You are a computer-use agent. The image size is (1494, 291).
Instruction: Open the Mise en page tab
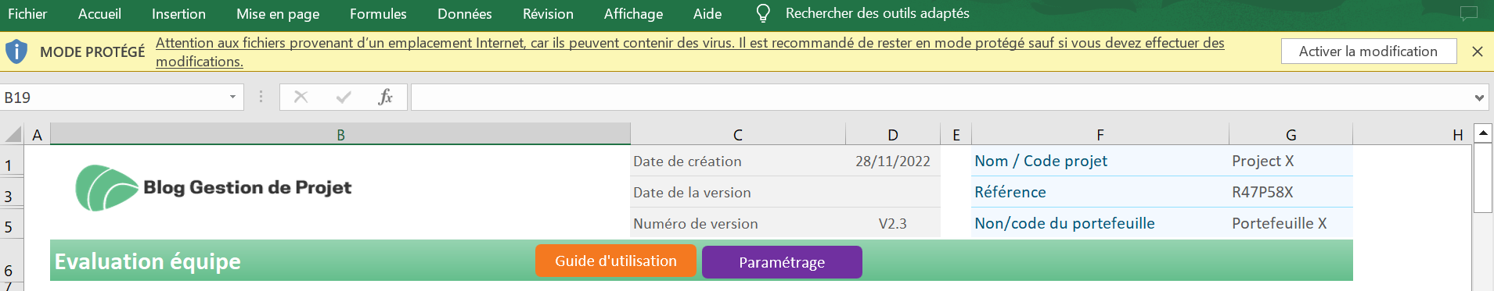pos(278,14)
